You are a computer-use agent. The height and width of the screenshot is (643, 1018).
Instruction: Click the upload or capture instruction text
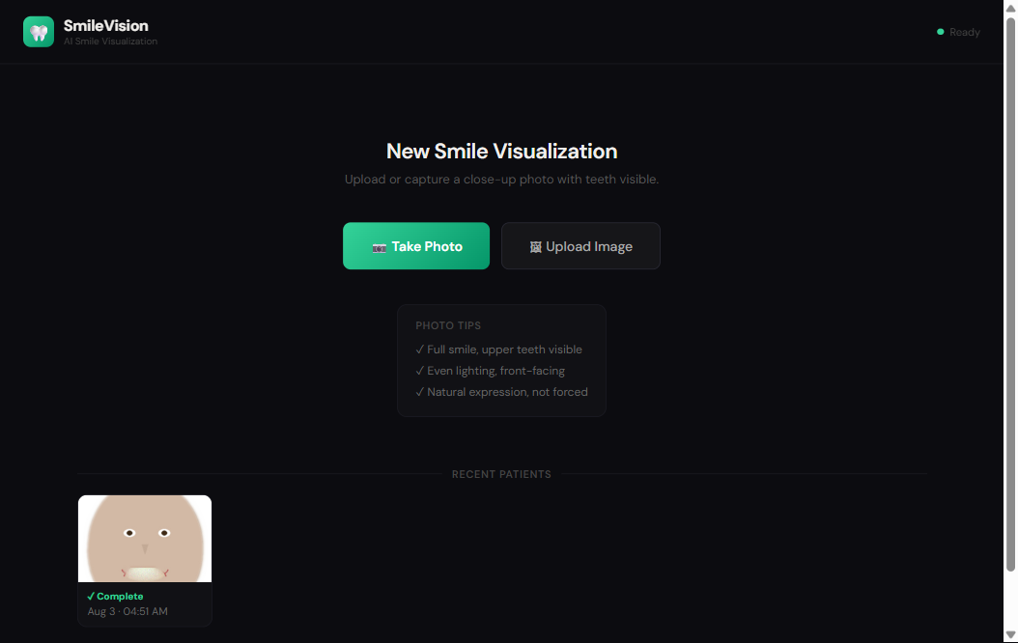click(501, 179)
